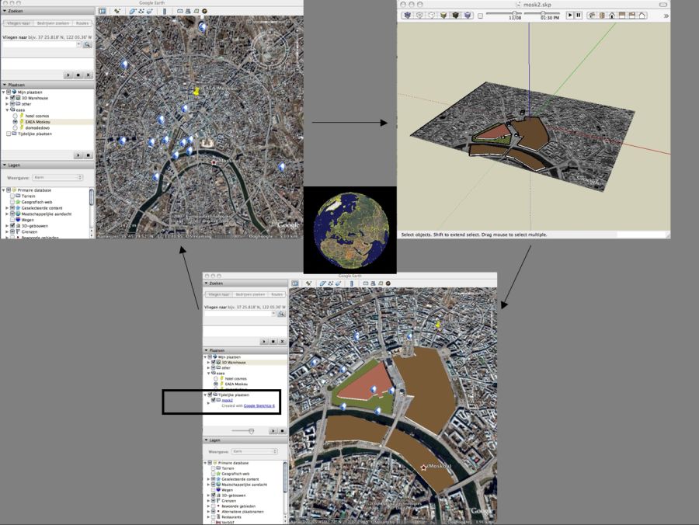This screenshot has width=699, height=525.
Task: Switch to Back view in SketchUp
Action: [x=631, y=16]
